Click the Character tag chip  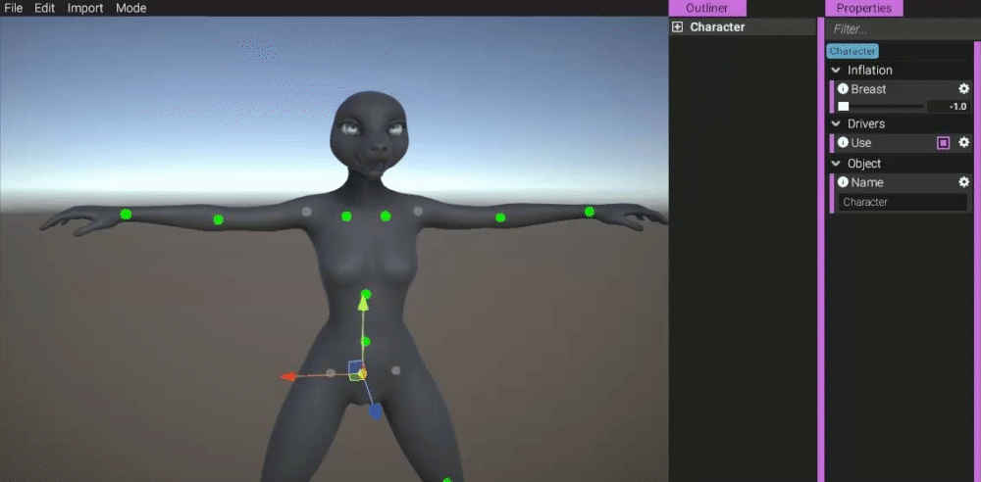point(852,51)
